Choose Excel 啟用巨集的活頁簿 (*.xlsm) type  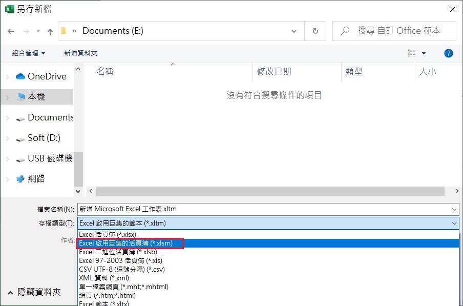point(268,243)
